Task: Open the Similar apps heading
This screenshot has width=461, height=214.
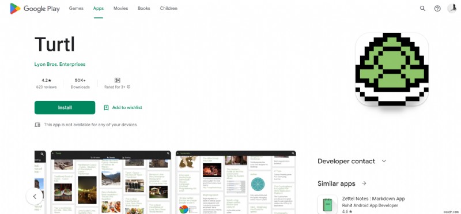Action: pyautogui.click(x=337, y=183)
